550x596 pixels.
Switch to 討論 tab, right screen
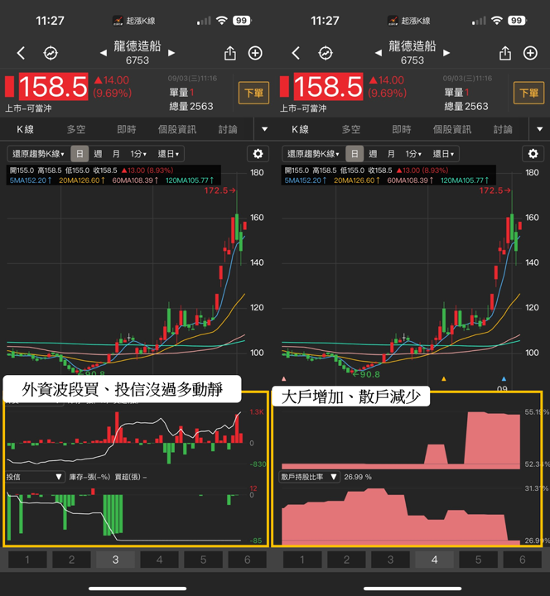tap(503, 129)
